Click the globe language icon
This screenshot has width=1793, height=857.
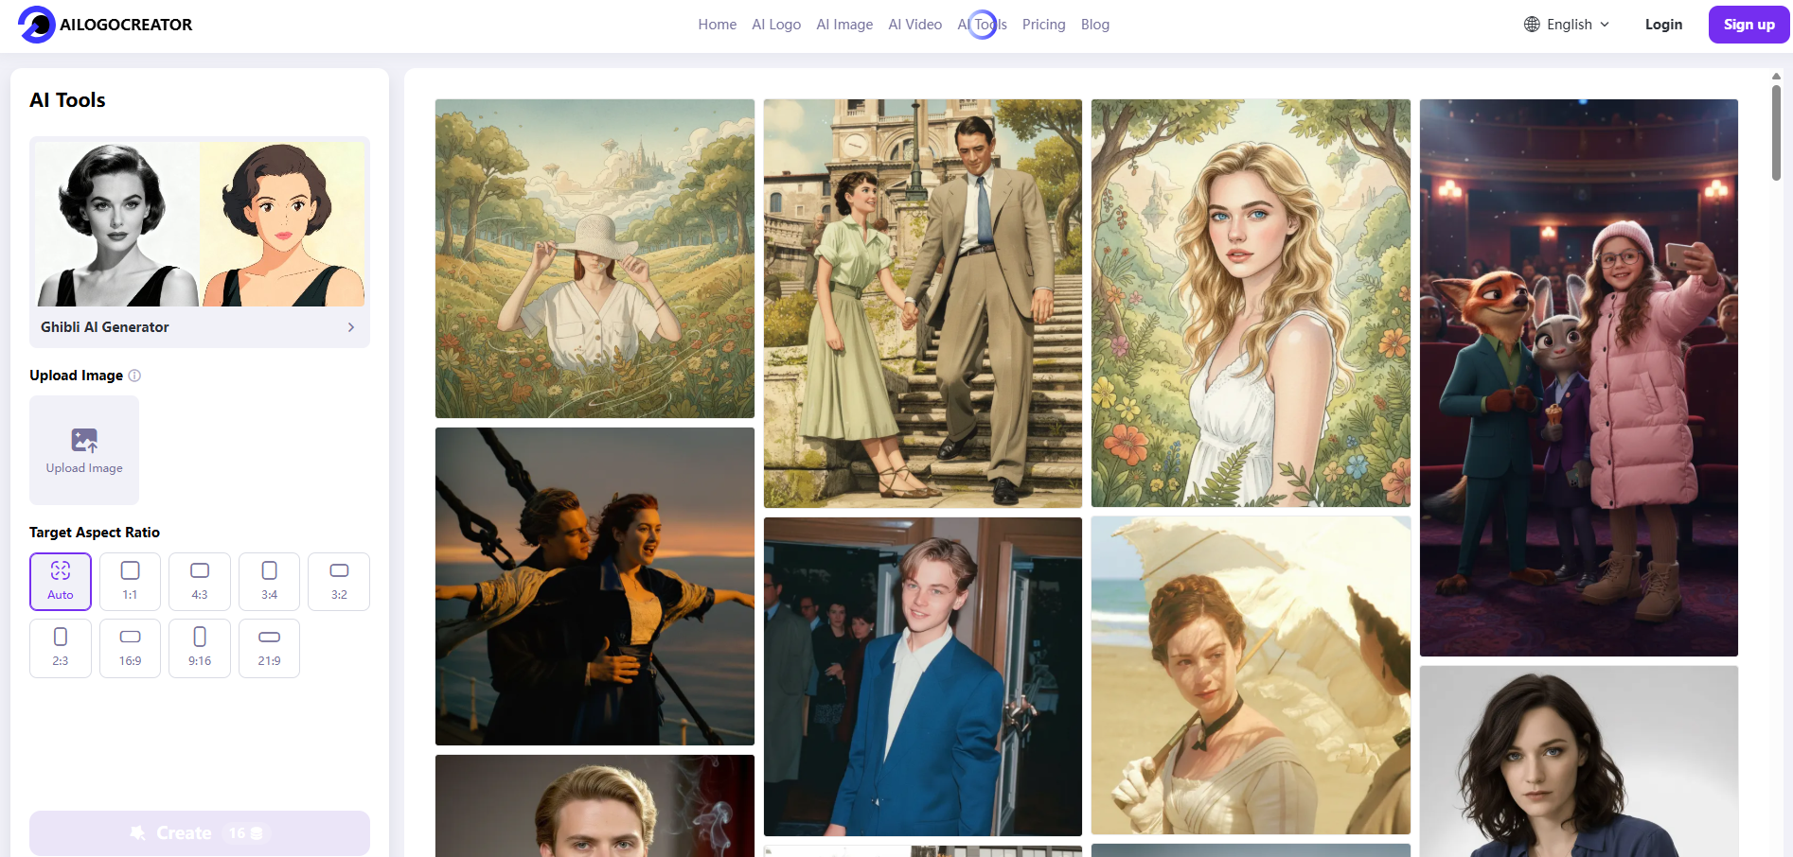coord(1532,25)
